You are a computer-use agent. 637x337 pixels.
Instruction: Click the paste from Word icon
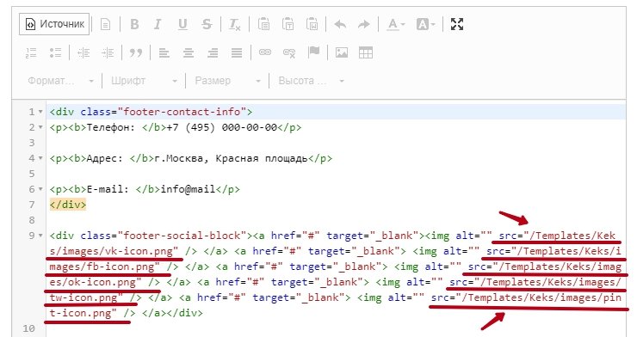312,24
